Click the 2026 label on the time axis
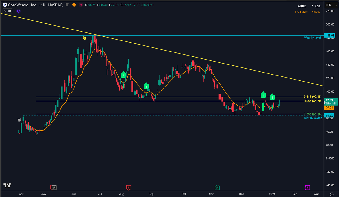The image size is (339, 197). pos(272,194)
